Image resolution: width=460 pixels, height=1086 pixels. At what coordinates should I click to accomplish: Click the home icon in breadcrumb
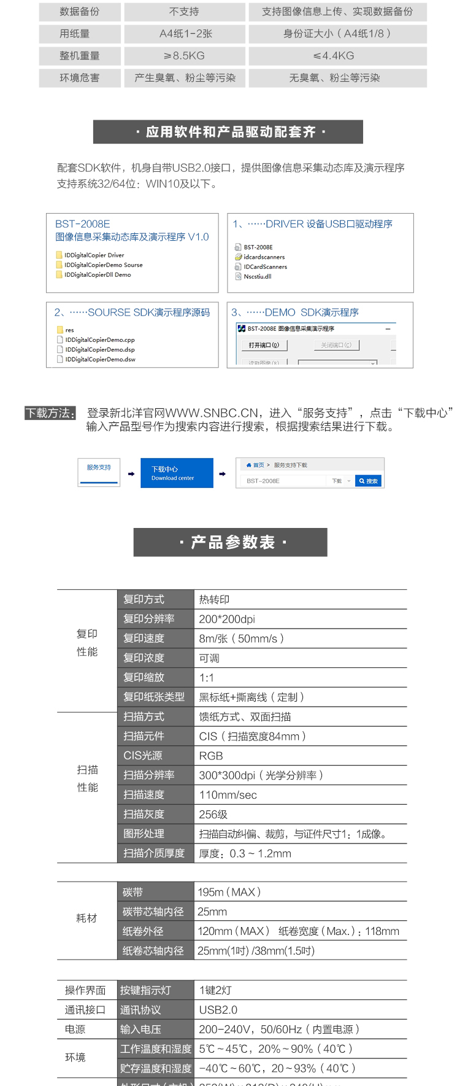248,465
